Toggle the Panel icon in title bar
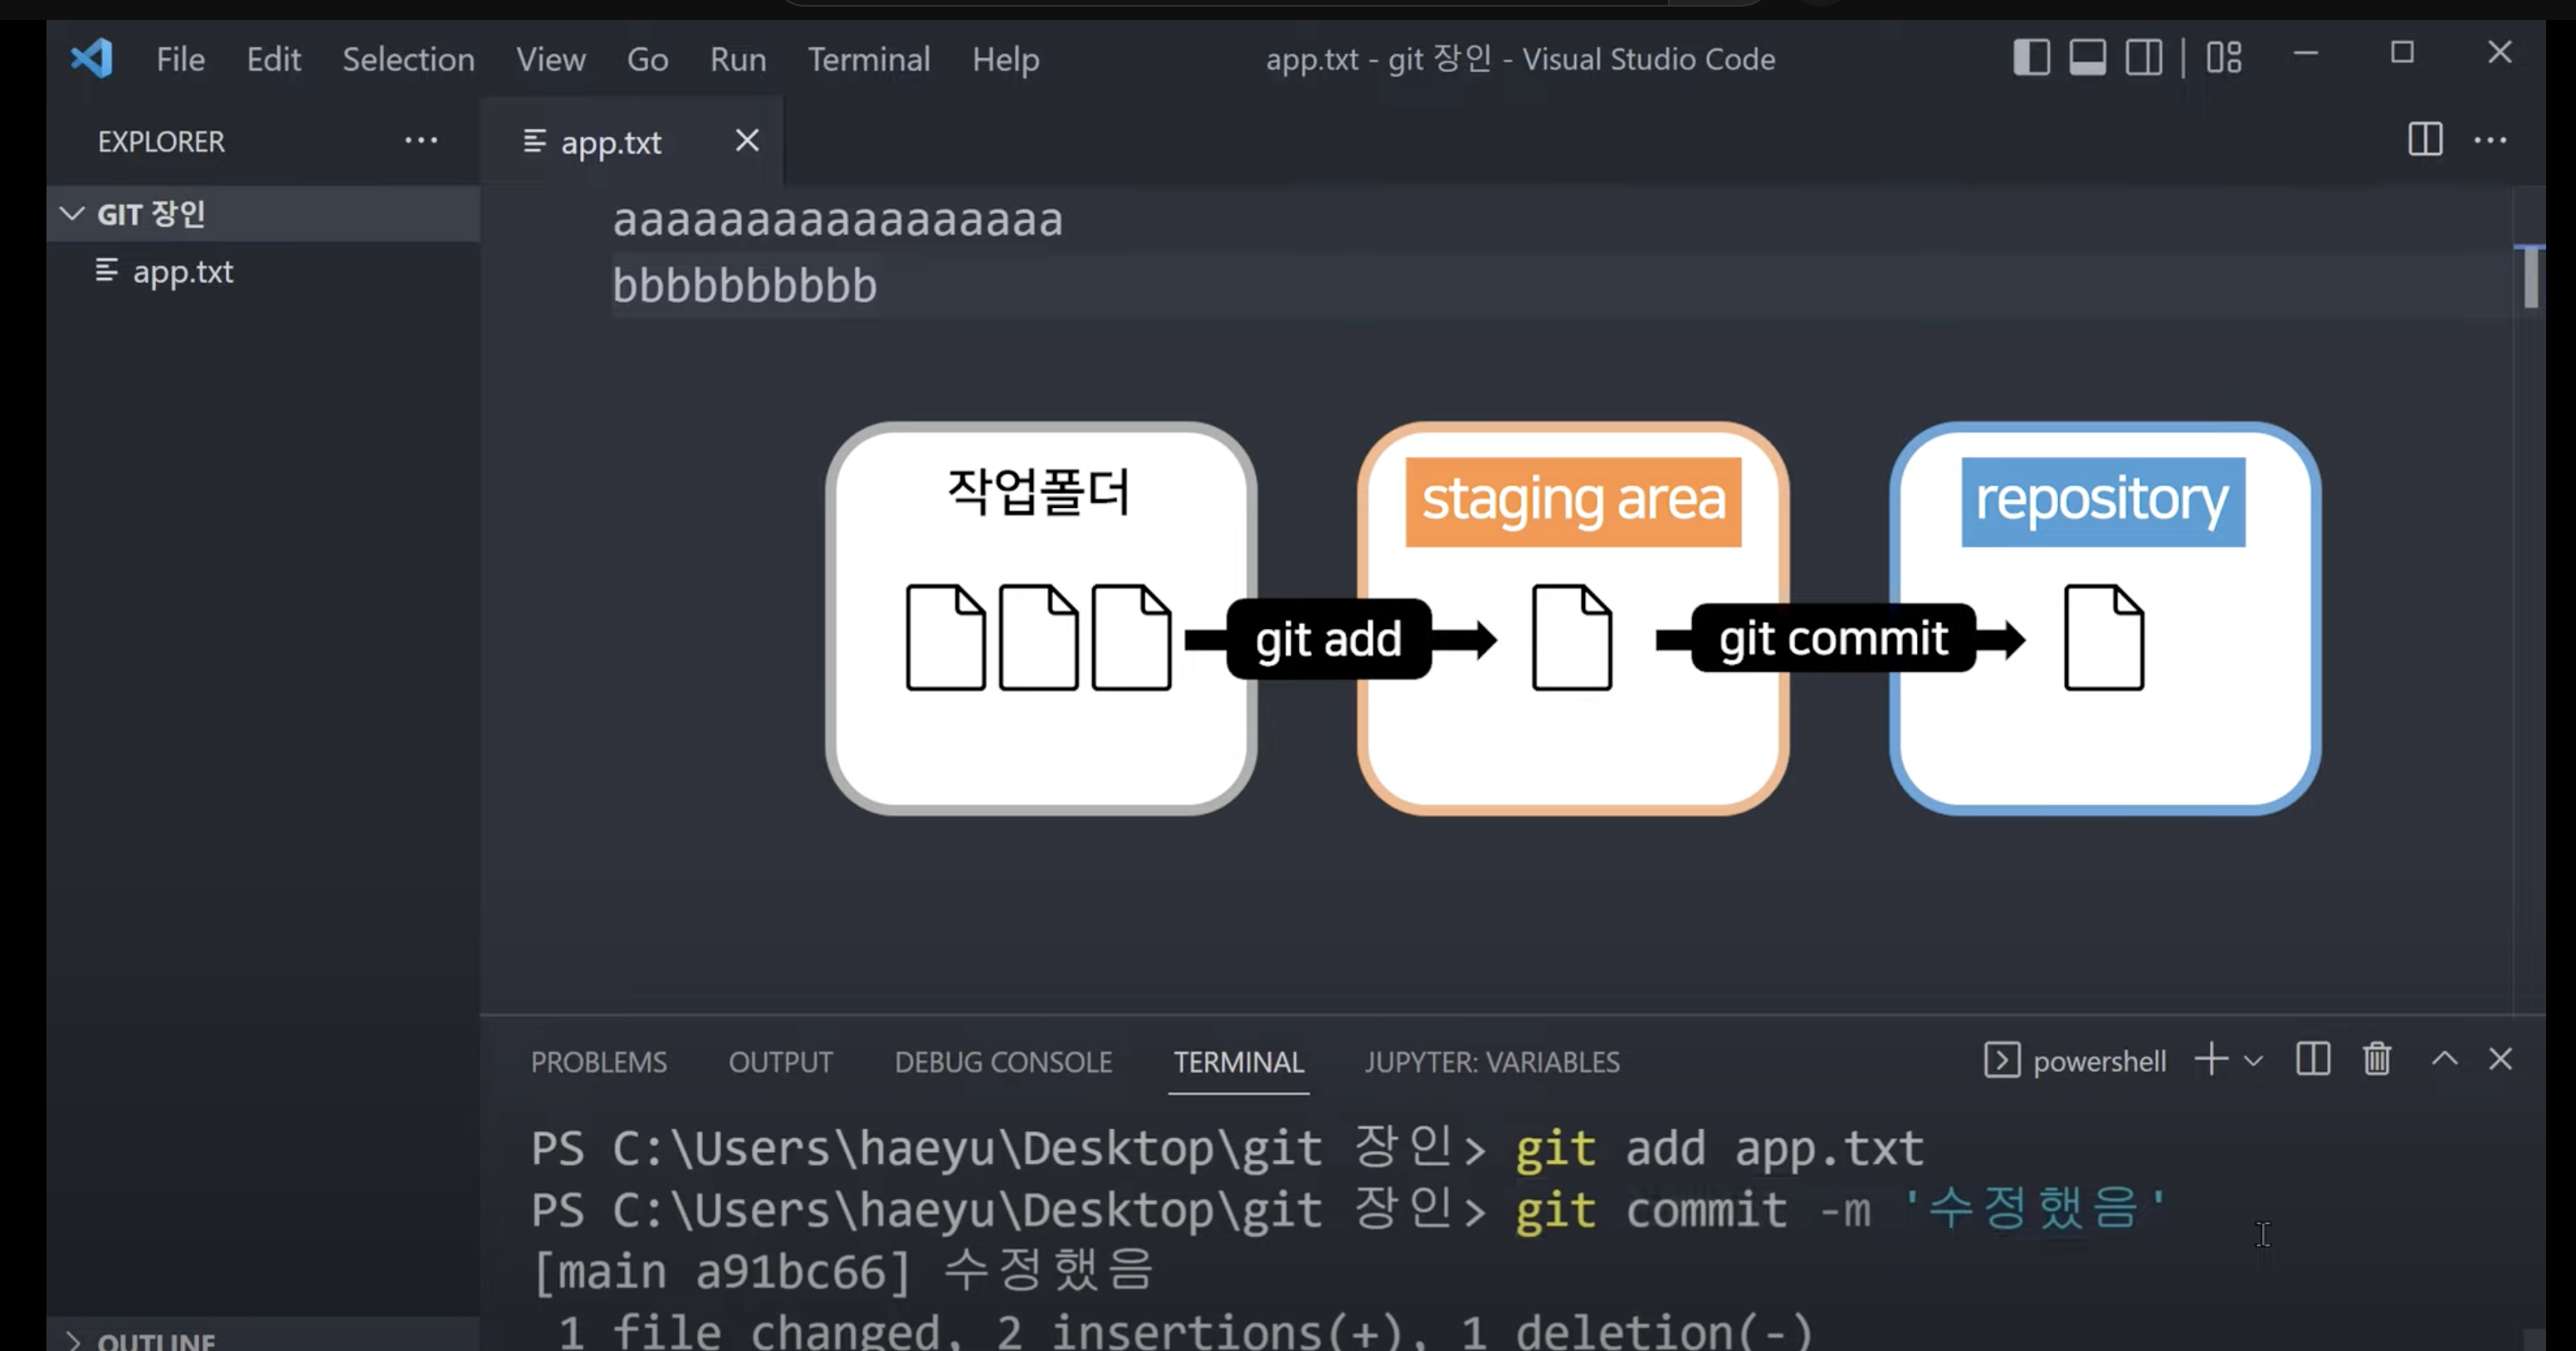This screenshot has width=2576, height=1351. pos(2086,57)
